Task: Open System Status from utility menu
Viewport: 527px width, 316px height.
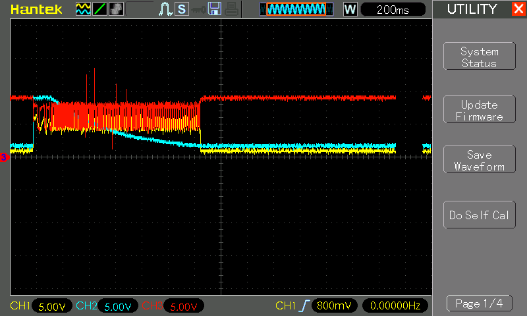Action: 479,57
